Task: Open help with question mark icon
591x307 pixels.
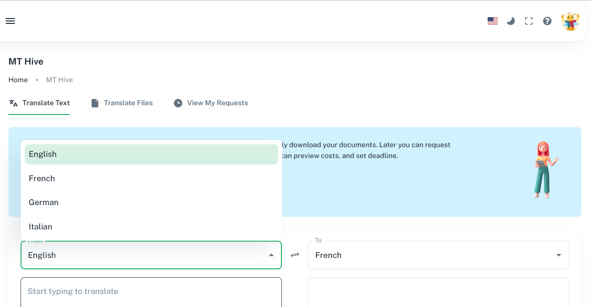Action: pyautogui.click(x=547, y=21)
